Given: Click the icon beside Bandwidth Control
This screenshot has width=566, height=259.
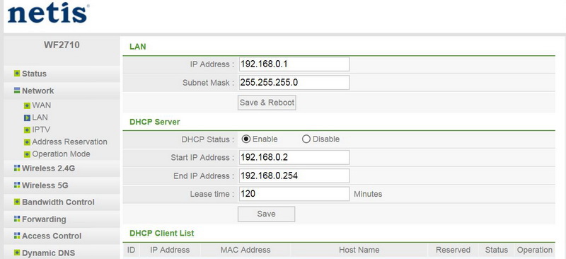Looking at the screenshot, I should coord(16,202).
